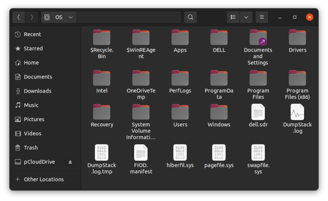The height and width of the screenshot is (201, 328).
Task: Select the Documents and Settings folder link
Action: tap(258, 38)
